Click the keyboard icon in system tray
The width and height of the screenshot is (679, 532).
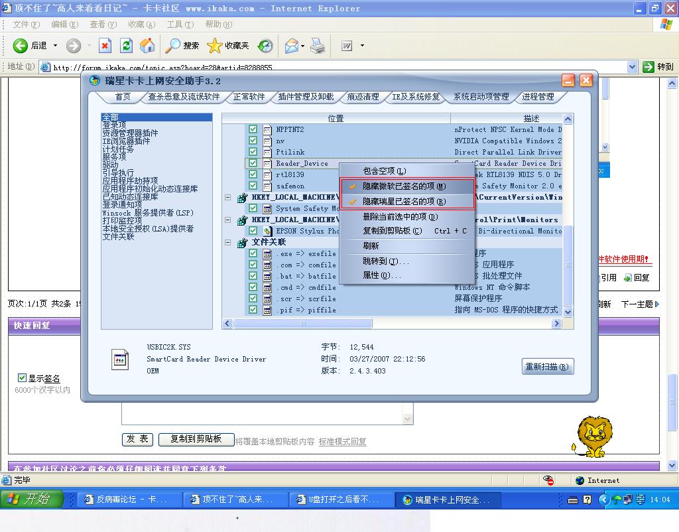coord(573,500)
